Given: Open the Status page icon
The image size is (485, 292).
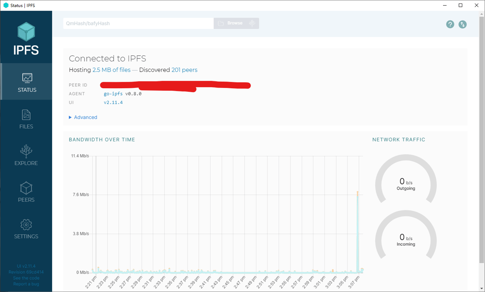Looking at the screenshot, I should (27, 78).
